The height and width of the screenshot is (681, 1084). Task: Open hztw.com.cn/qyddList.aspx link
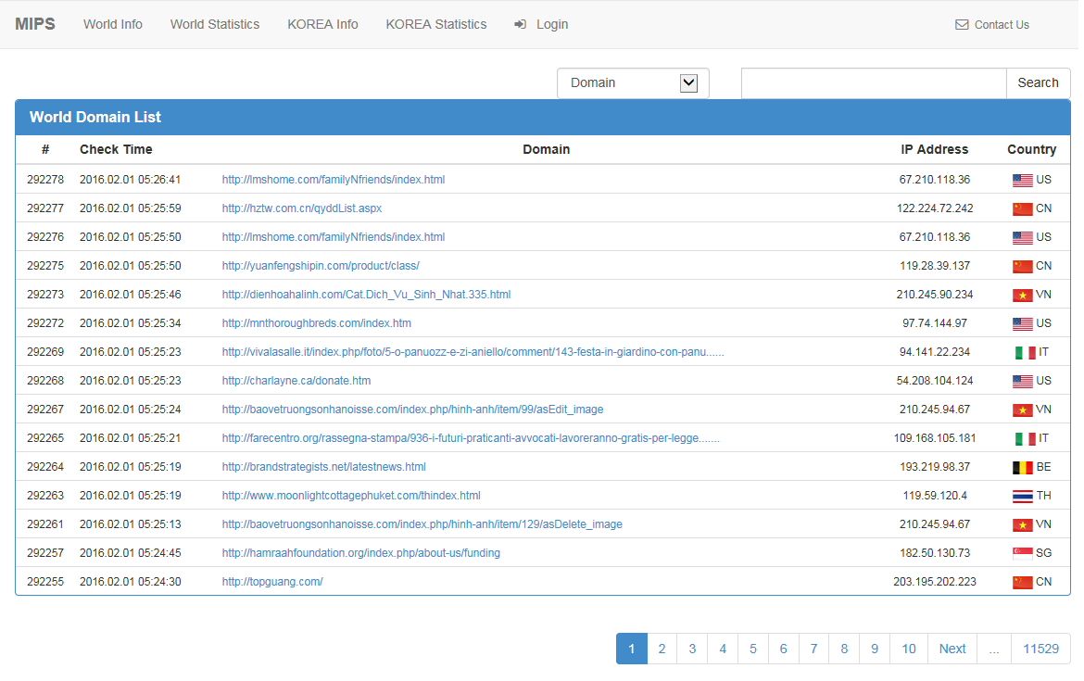point(301,208)
